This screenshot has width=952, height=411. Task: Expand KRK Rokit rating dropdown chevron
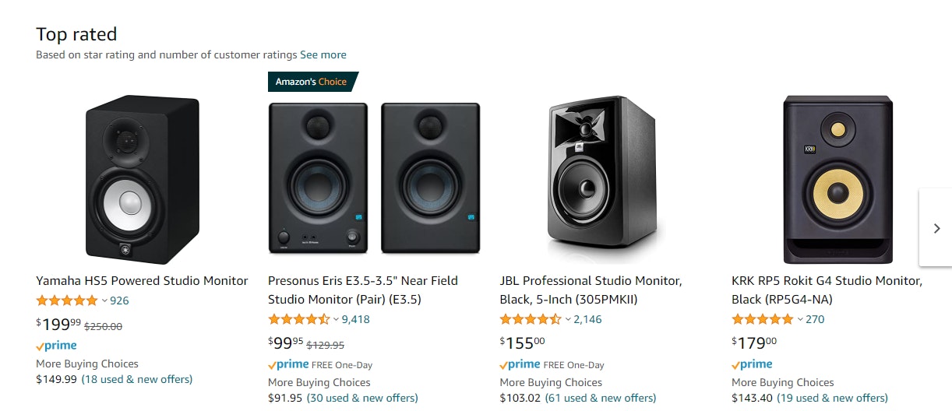800,319
